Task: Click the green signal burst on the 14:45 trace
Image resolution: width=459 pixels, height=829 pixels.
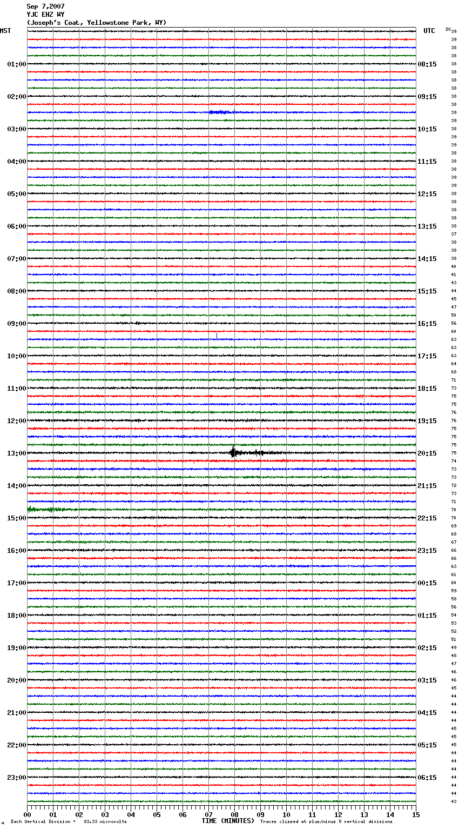Action: point(46,509)
